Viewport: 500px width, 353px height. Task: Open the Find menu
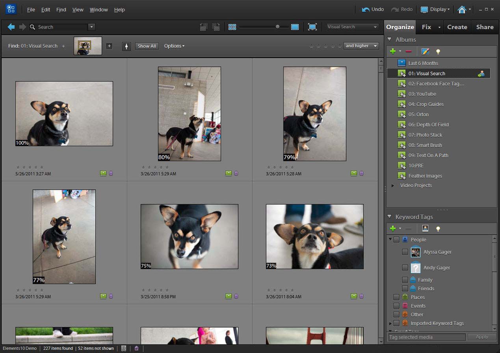pyautogui.click(x=61, y=9)
